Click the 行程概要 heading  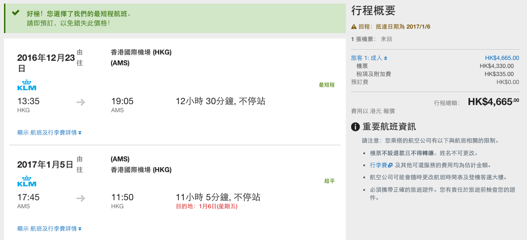[x=374, y=11]
